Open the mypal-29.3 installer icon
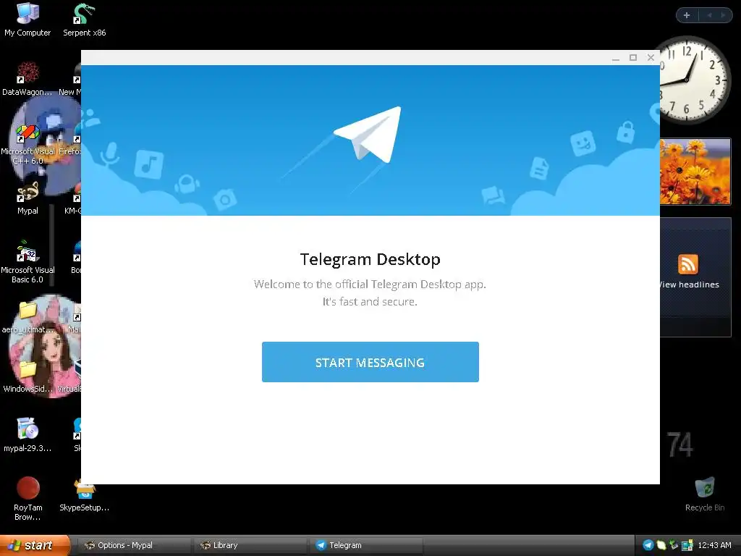This screenshot has width=741, height=556. pos(27,435)
